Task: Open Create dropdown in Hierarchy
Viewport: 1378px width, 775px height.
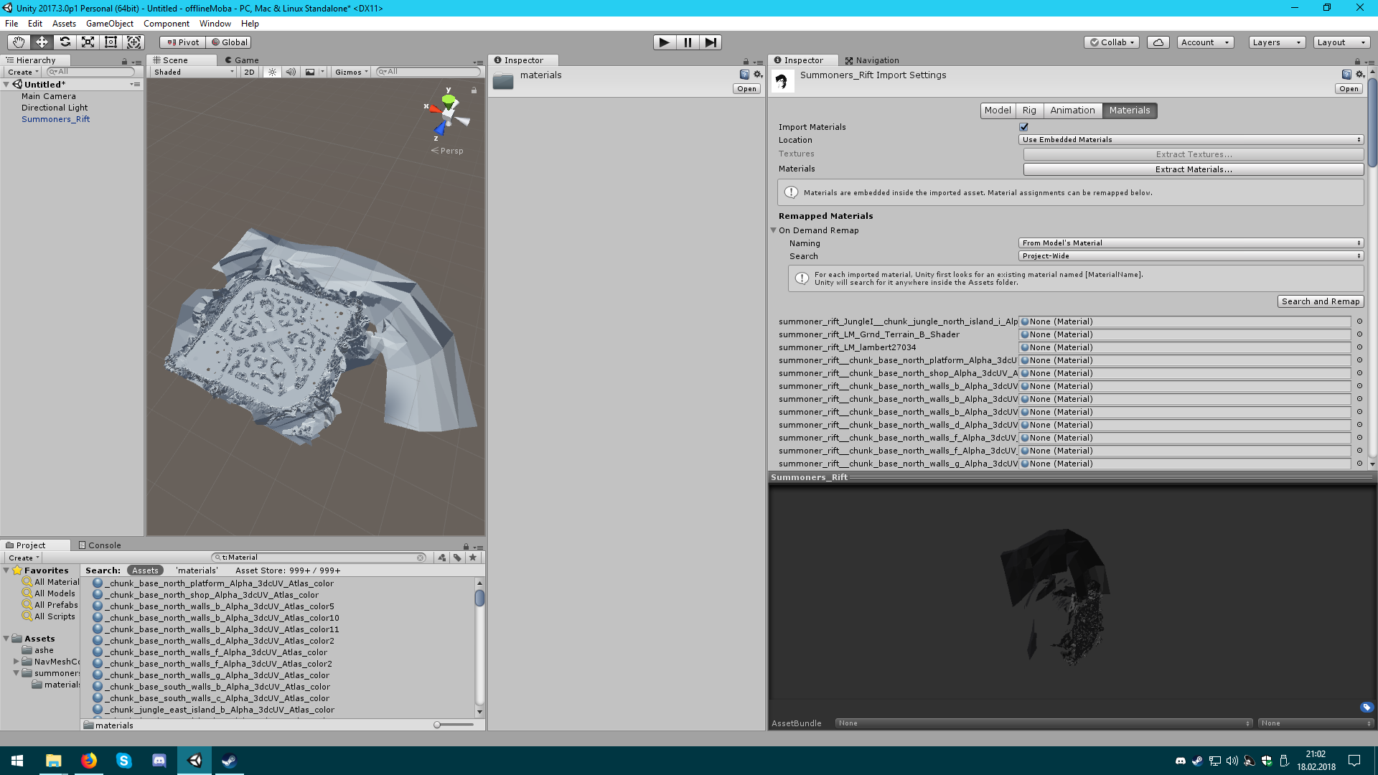Action: click(23, 72)
